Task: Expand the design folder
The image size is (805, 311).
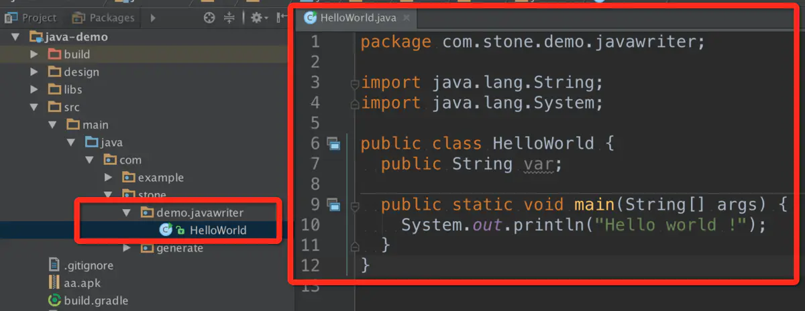Action: pos(34,72)
